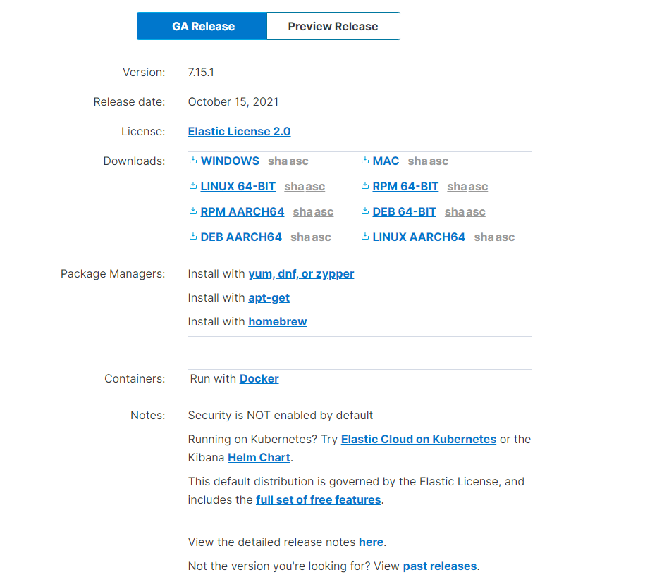Download the DEB AARCH64 package
The height and width of the screenshot is (584, 657).
(241, 237)
